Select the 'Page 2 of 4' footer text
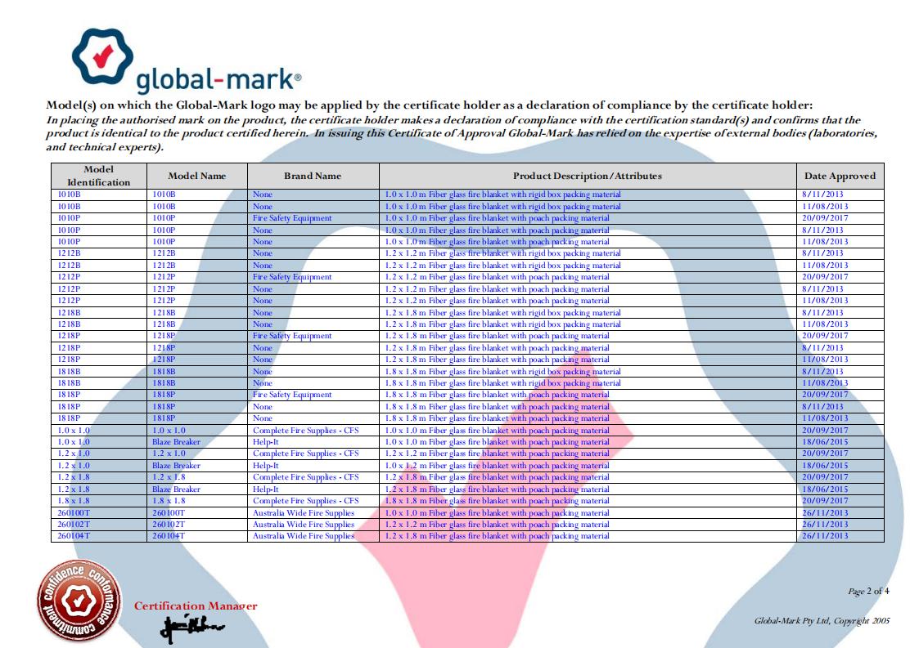 [868, 592]
